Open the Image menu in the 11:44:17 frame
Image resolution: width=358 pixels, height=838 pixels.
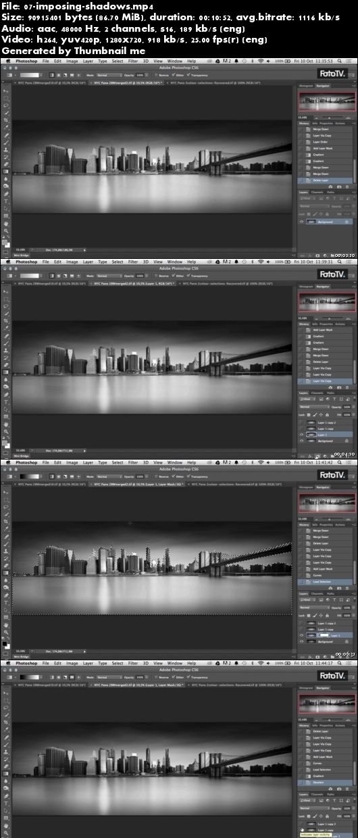click(72, 663)
